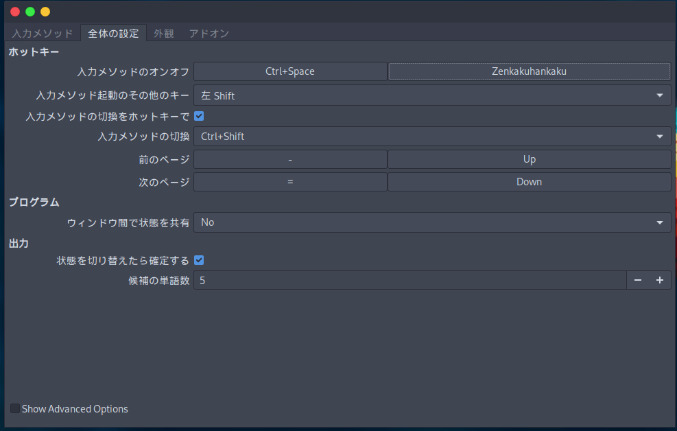The image size is (677, 431).
Task: Enable Show Advanced Options checkbox
Action: click(x=15, y=409)
